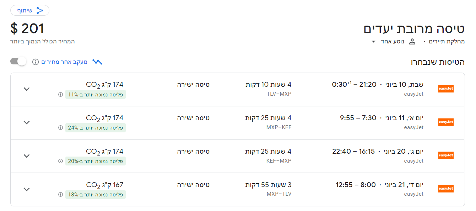
Task: Expand the KEF–MXP flight details chevron
Action: coord(27,156)
